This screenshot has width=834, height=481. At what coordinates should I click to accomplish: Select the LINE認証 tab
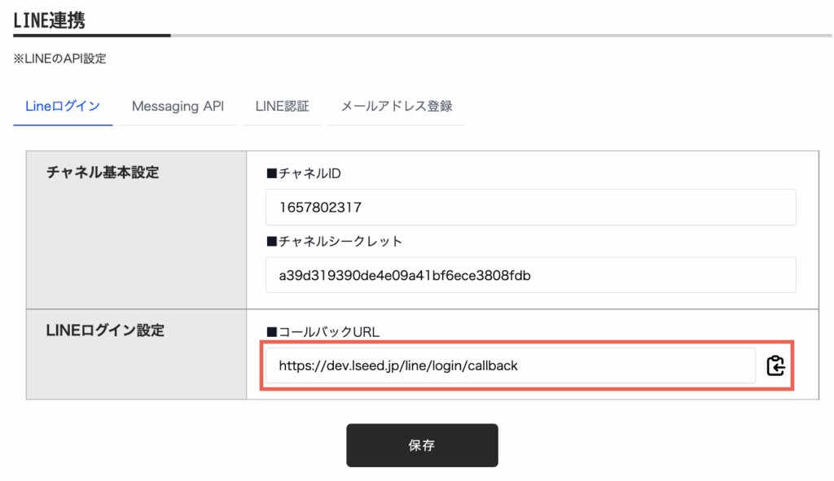tap(282, 106)
